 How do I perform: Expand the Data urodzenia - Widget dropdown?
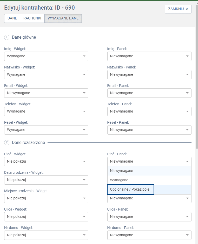click(x=46, y=180)
